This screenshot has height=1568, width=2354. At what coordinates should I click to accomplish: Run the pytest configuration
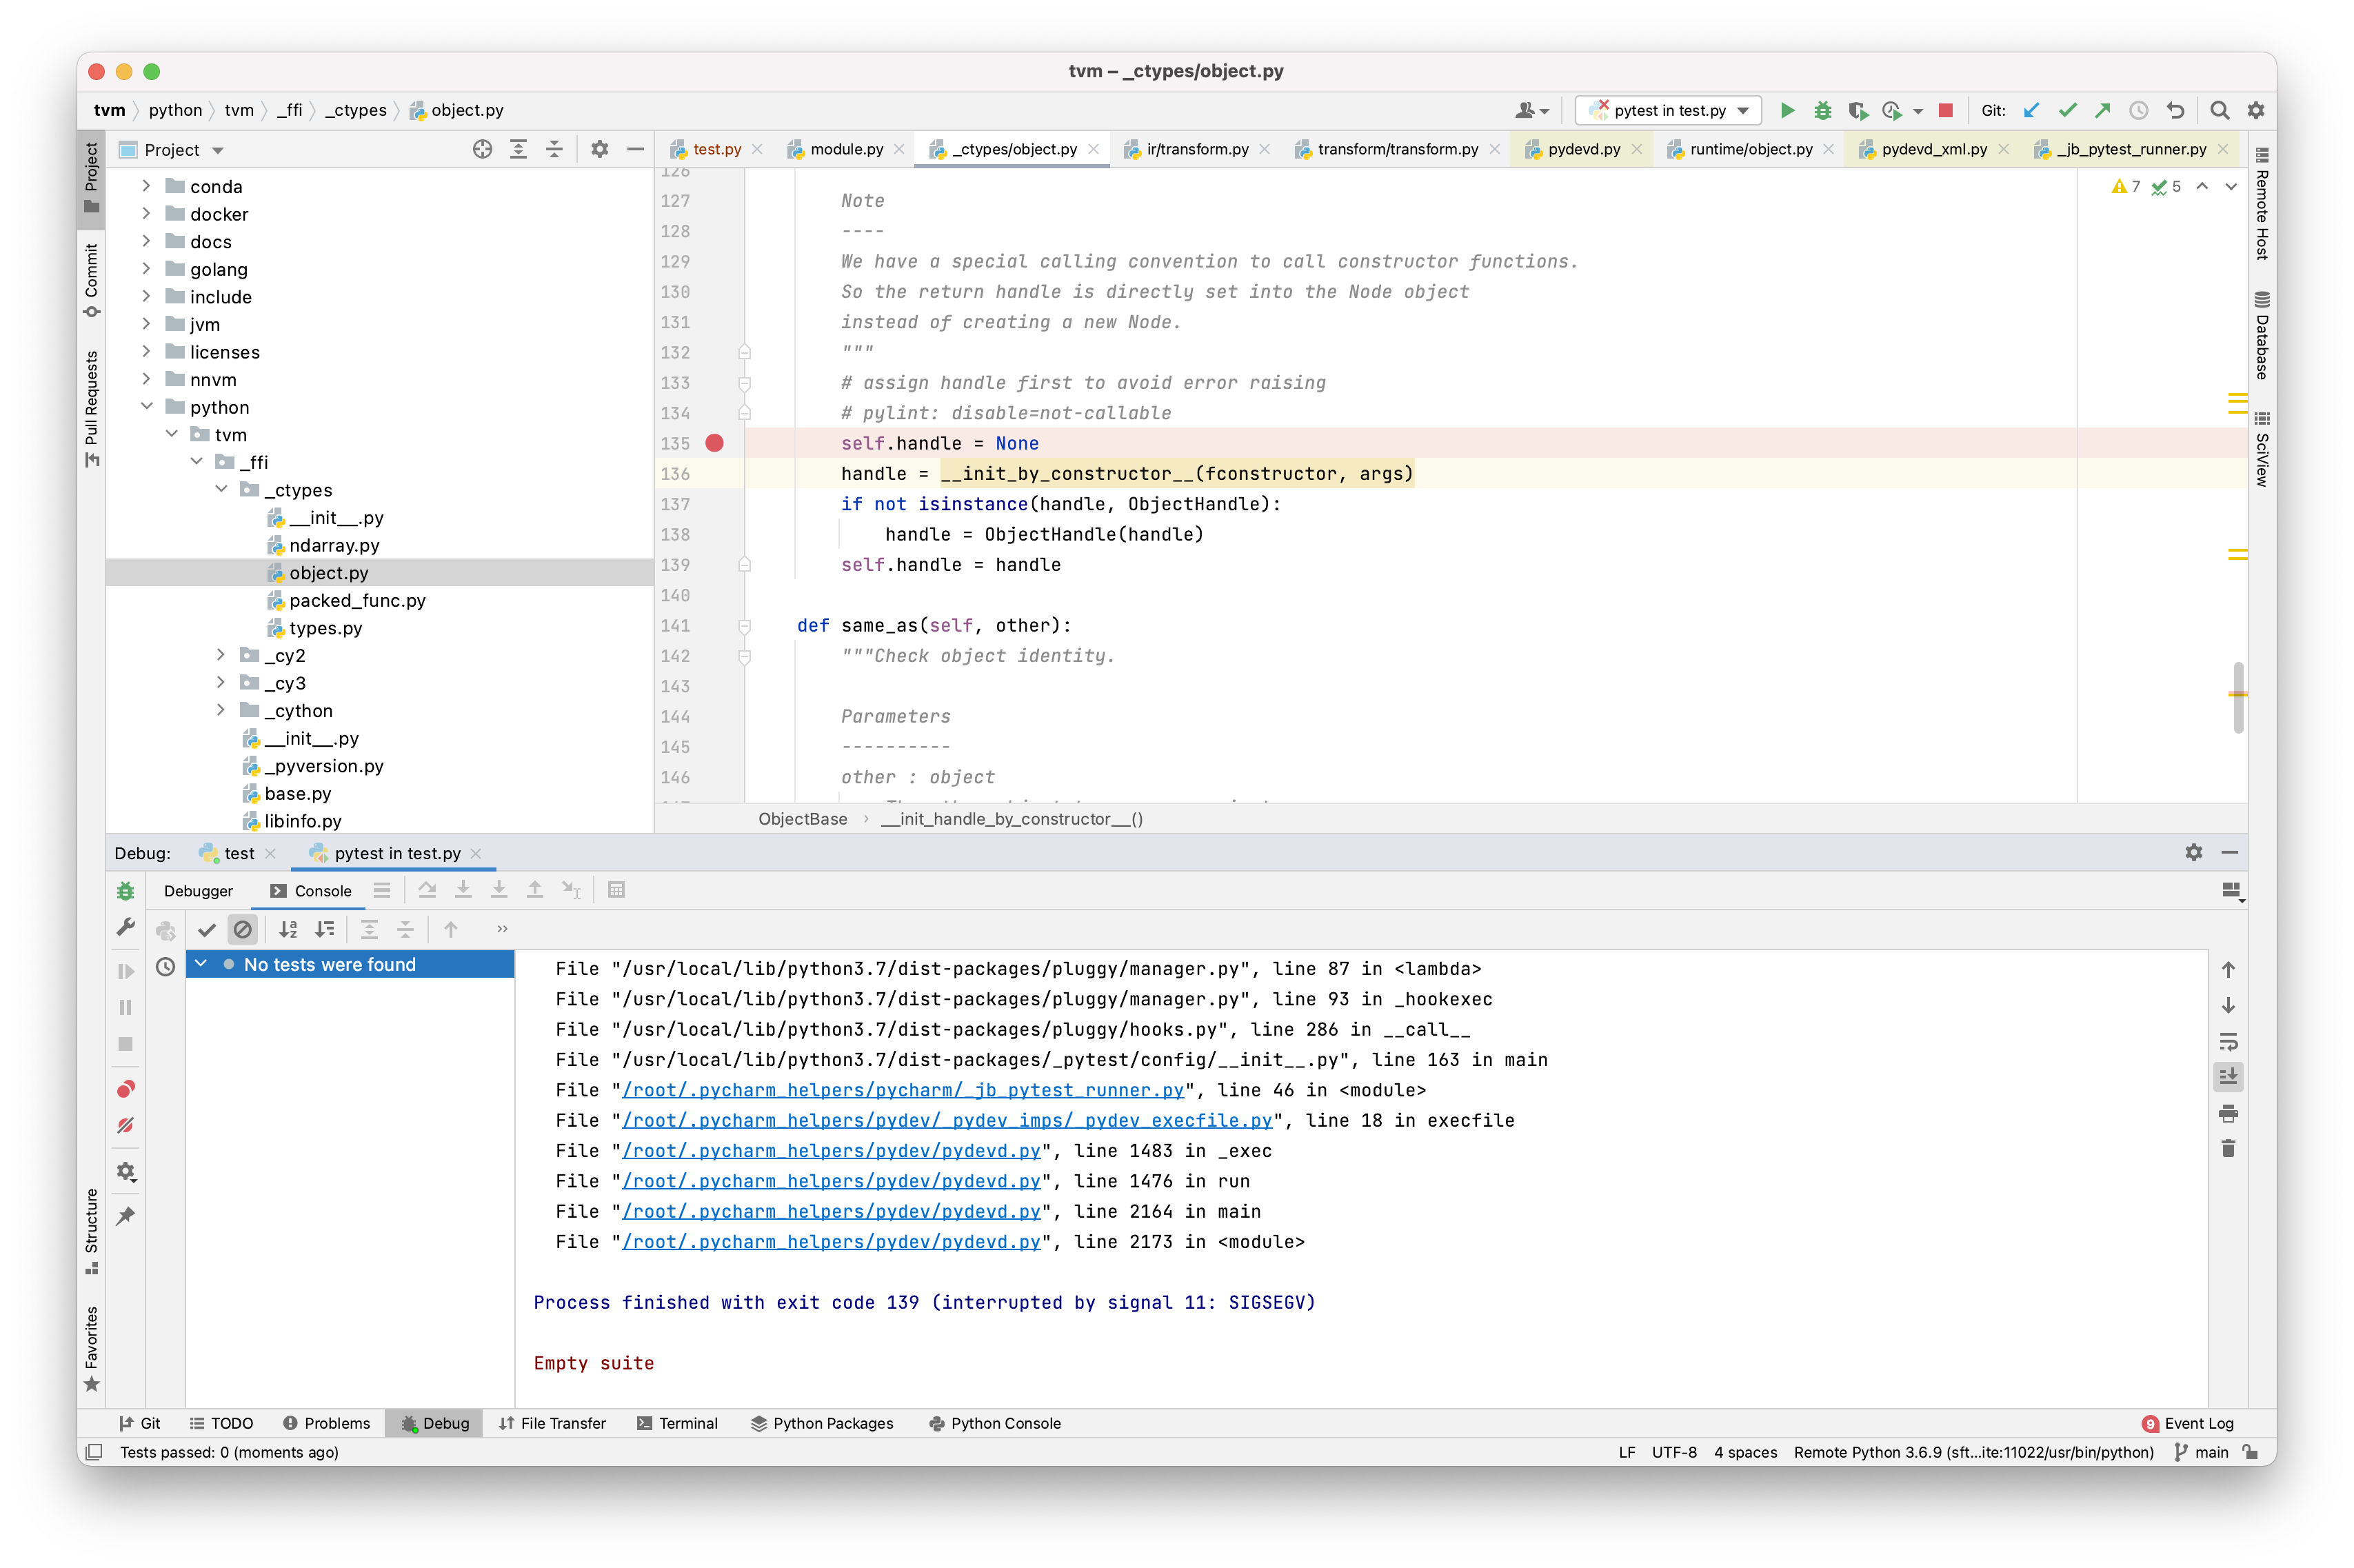pos(1787,111)
